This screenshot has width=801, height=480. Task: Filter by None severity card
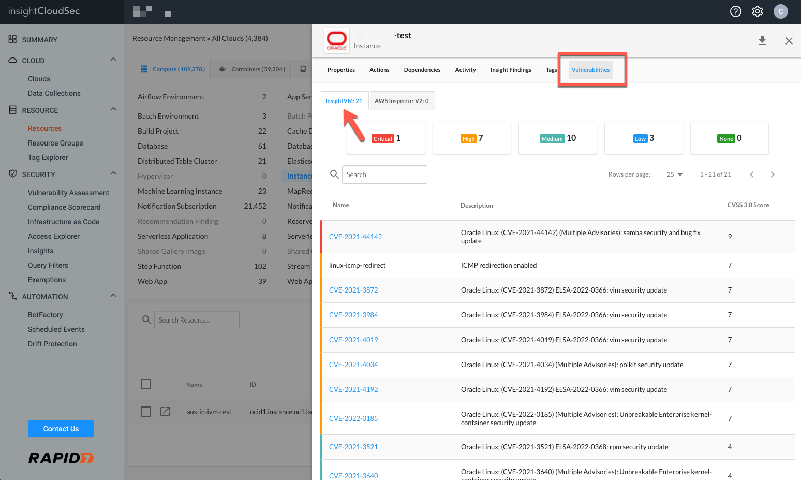[x=730, y=138]
